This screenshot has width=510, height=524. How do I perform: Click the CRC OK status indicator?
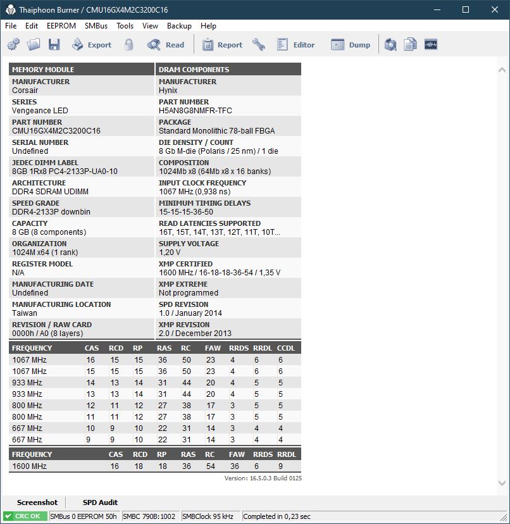[25, 516]
